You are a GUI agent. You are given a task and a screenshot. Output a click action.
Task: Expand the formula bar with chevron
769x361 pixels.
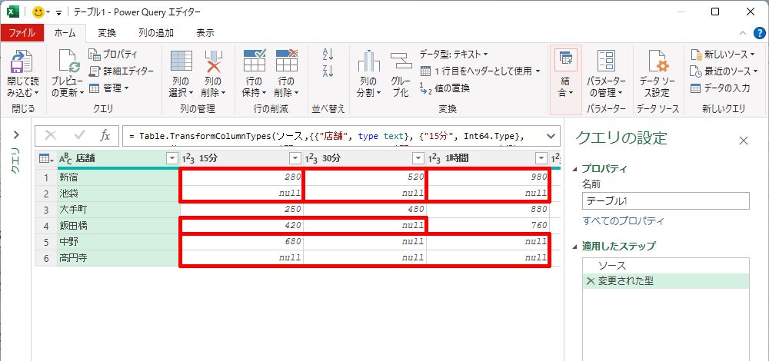click(551, 136)
